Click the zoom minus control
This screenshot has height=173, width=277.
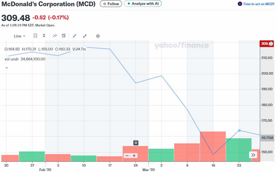tap(127, 155)
